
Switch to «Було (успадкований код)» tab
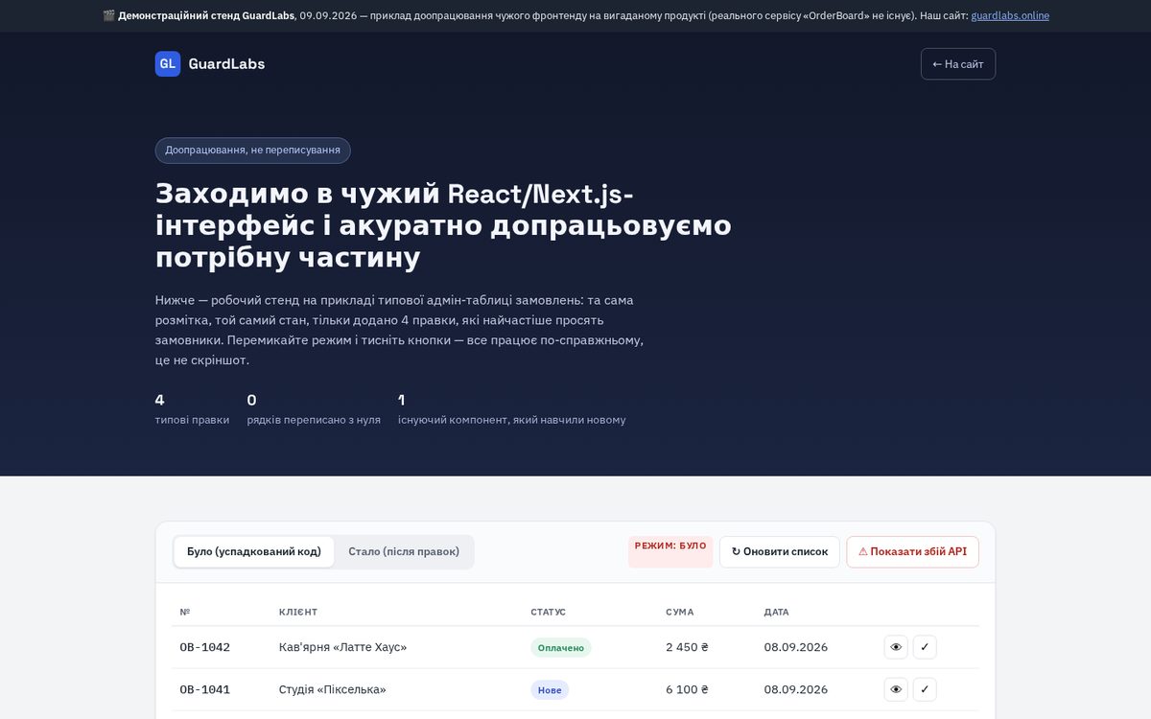tap(254, 552)
